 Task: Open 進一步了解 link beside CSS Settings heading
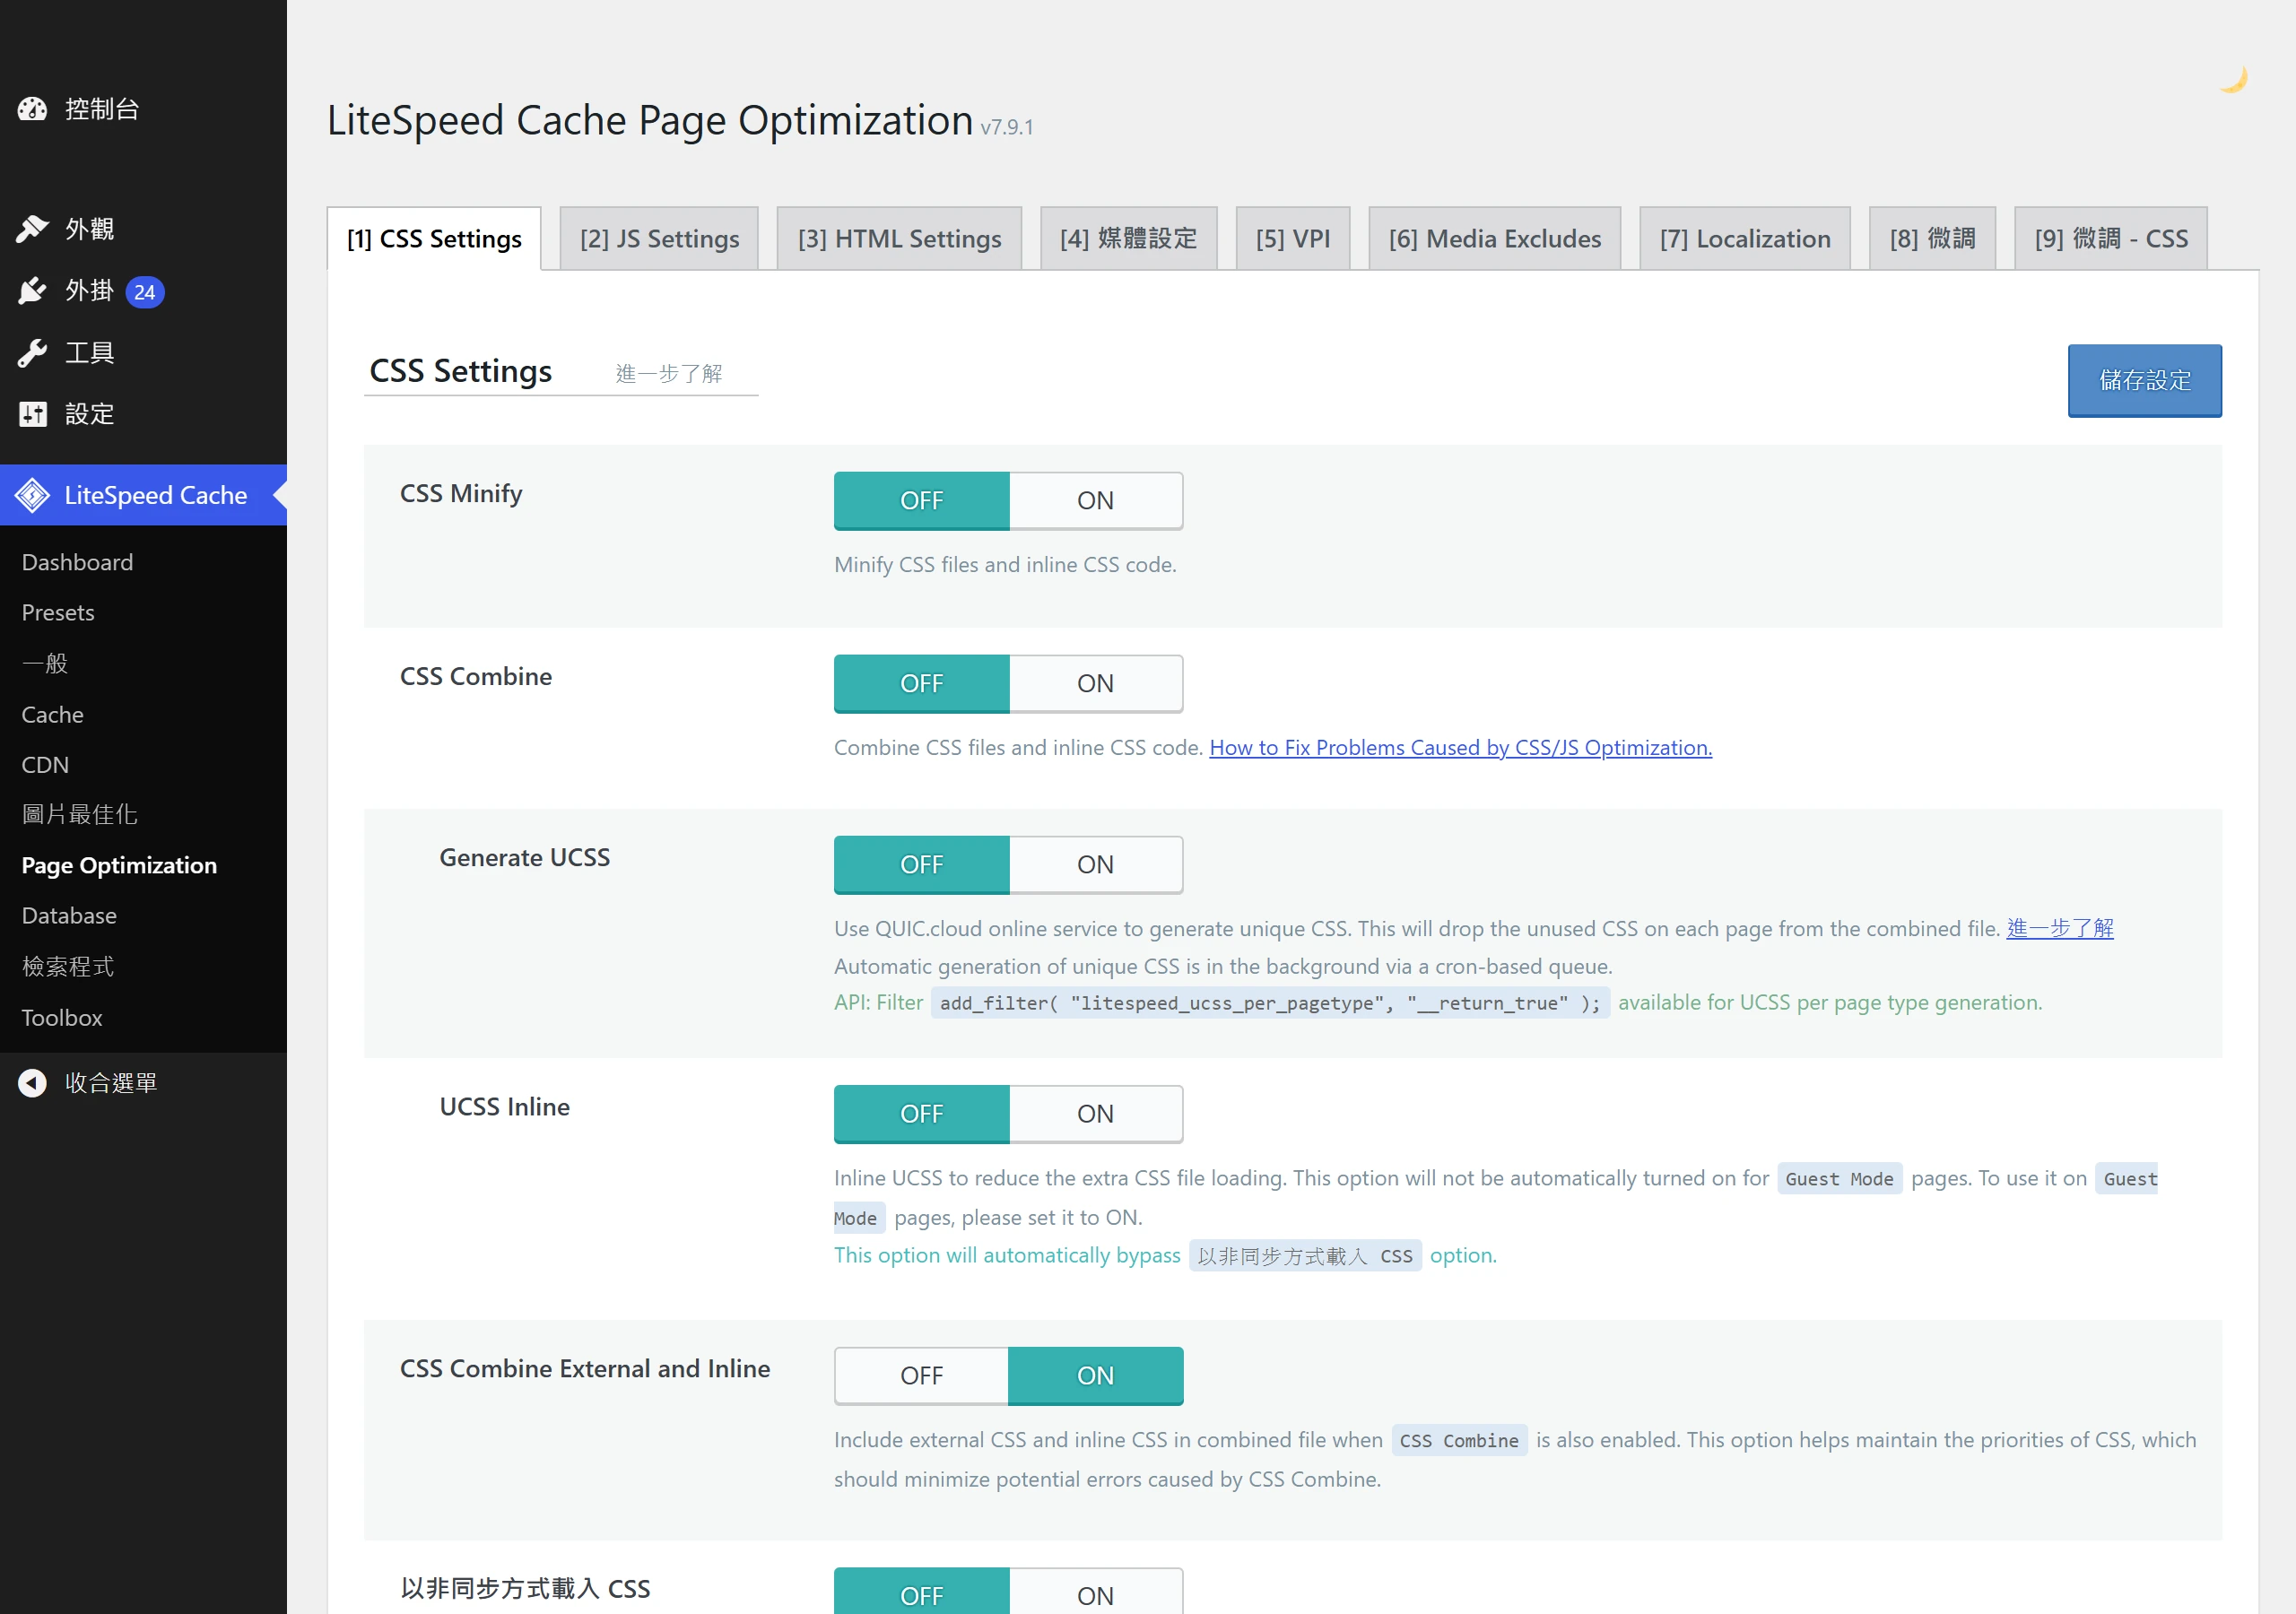coord(668,374)
